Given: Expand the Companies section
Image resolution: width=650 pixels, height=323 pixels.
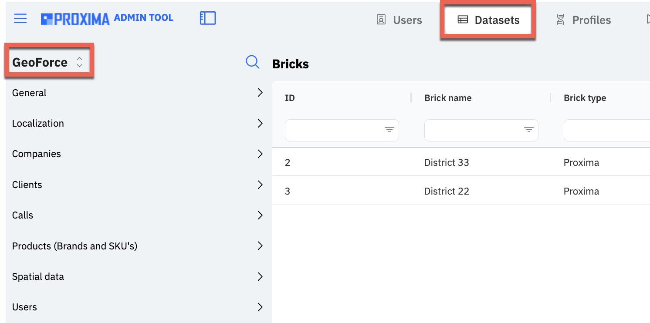Looking at the screenshot, I should pyautogui.click(x=139, y=154).
